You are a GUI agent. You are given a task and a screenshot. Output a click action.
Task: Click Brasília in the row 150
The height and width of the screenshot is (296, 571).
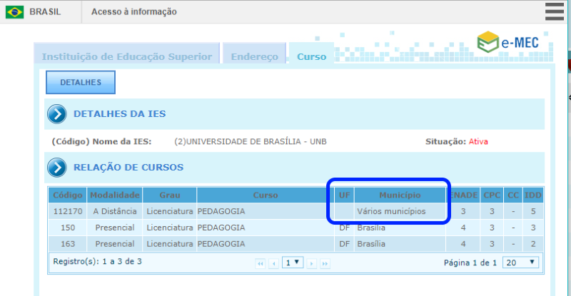coord(371,228)
